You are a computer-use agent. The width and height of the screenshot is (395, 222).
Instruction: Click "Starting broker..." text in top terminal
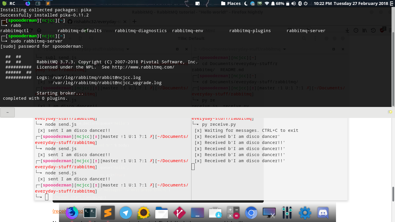click(60, 93)
